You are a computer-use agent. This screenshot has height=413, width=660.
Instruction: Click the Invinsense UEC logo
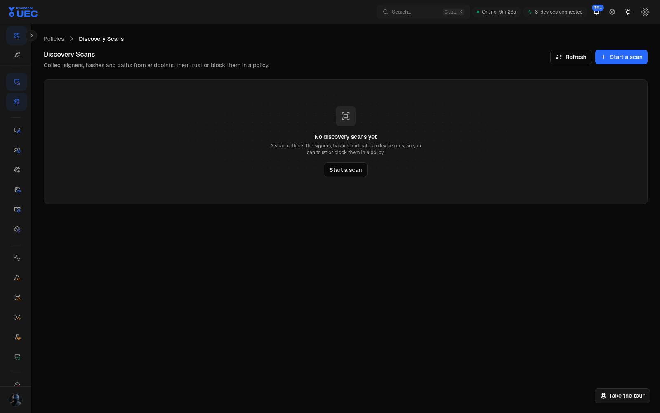point(23,12)
